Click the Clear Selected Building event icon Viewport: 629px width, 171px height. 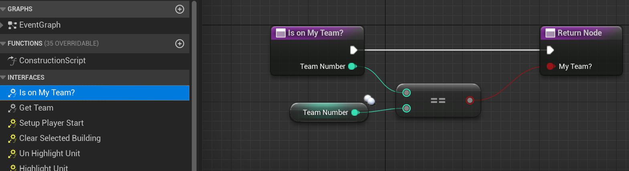click(x=12, y=138)
